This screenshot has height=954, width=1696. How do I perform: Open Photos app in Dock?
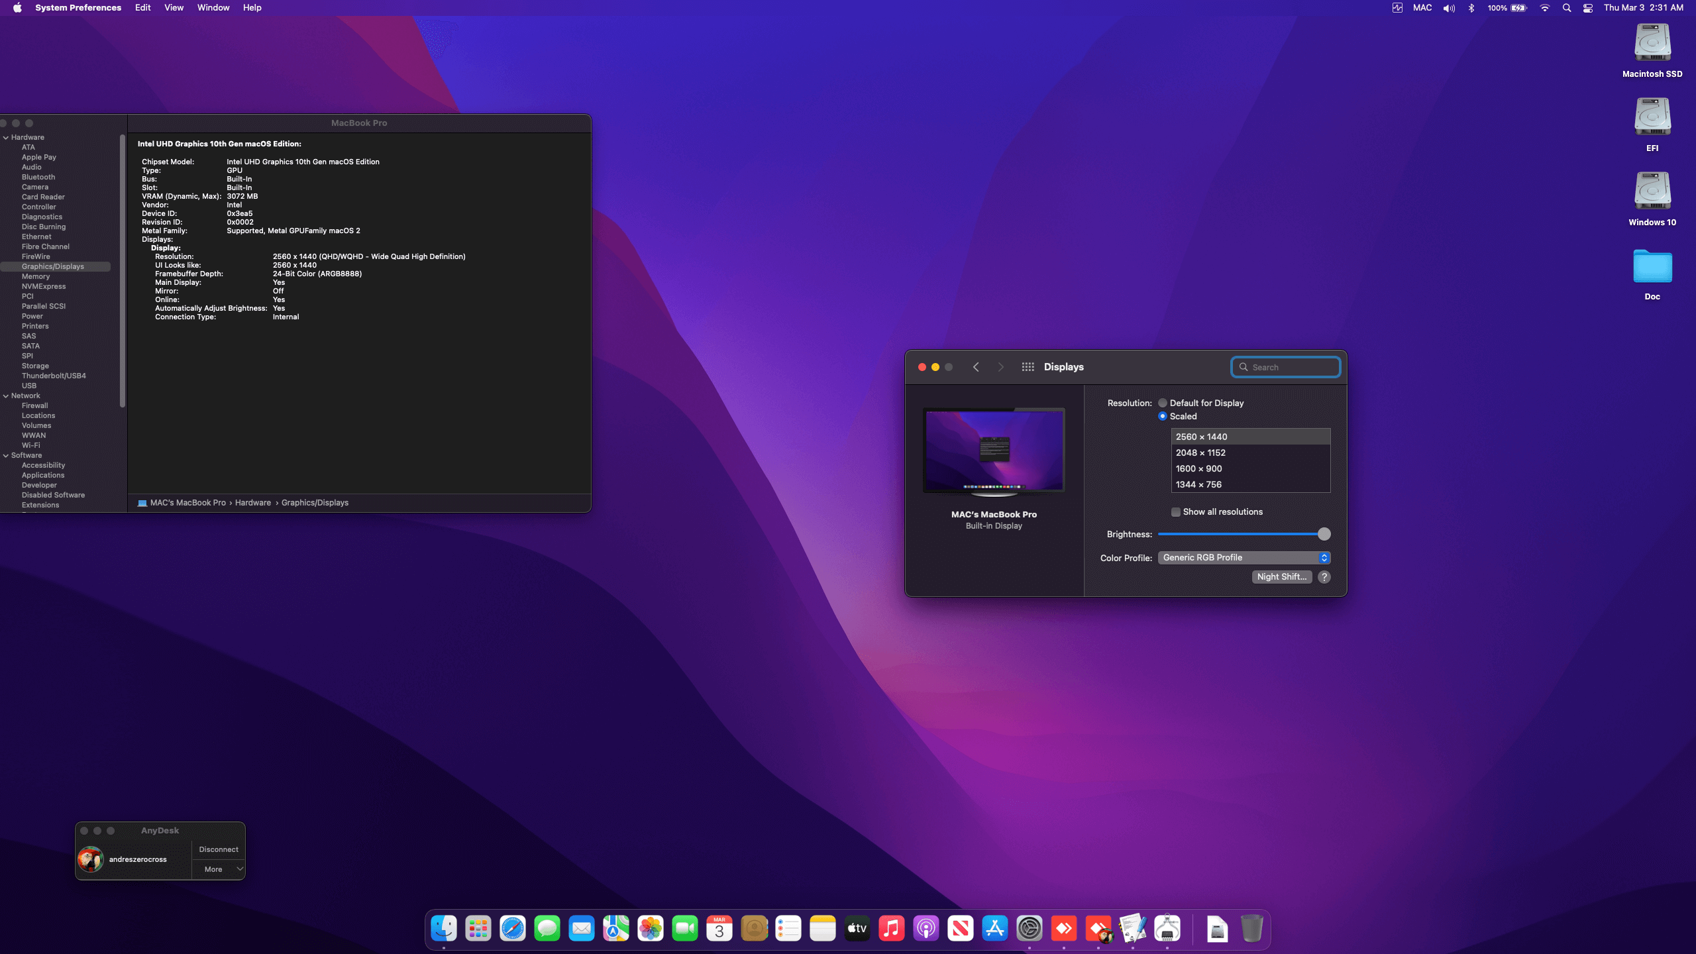[651, 929]
